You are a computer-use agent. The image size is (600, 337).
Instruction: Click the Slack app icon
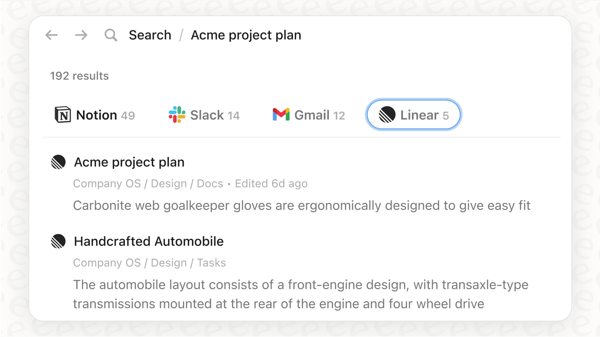[177, 115]
